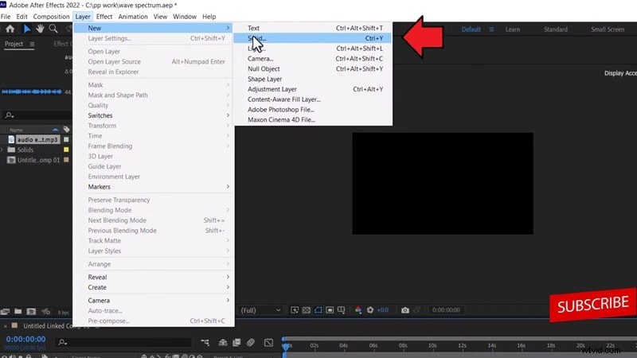Image resolution: width=637 pixels, height=358 pixels.
Task: Open the File menu
Action: (x=6, y=17)
